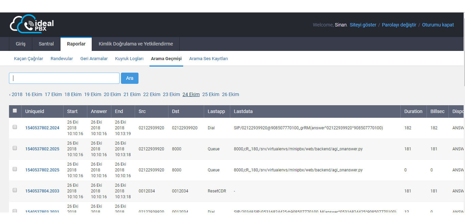Go back to the 2018 date level
The image size is (465, 224).
[x=16, y=94]
